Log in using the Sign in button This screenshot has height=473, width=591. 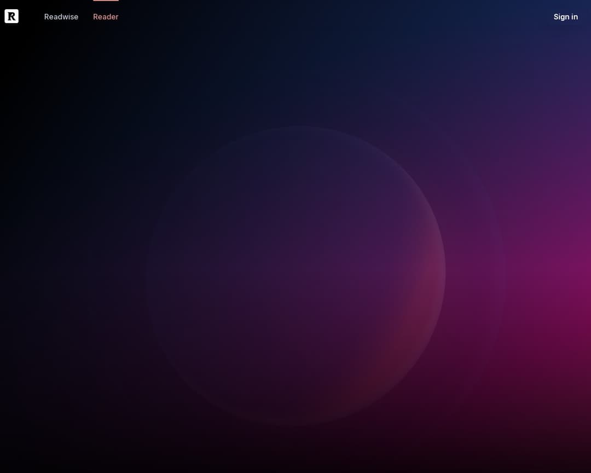pos(565,17)
